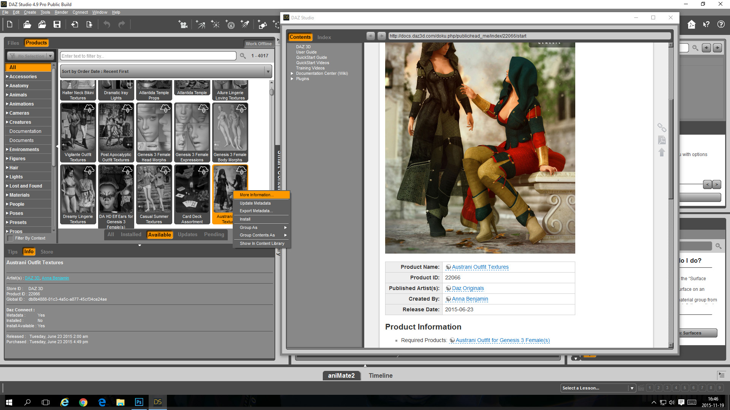Viewport: 730px width, 410px height.
Task: Open the Render menu
Action: [61, 13]
